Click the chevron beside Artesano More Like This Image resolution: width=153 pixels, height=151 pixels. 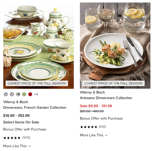(x=106, y=135)
